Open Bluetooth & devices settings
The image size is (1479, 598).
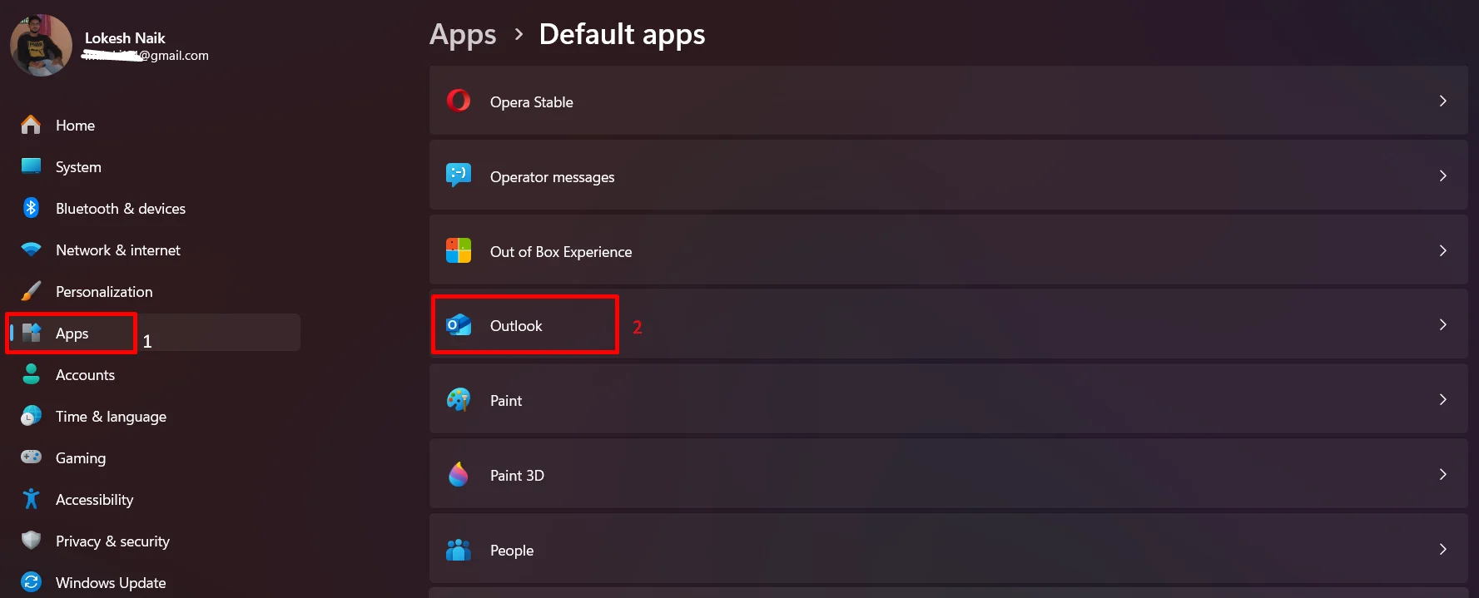[121, 209]
